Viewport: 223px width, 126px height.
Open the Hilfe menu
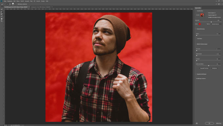(x=47, y=1)
